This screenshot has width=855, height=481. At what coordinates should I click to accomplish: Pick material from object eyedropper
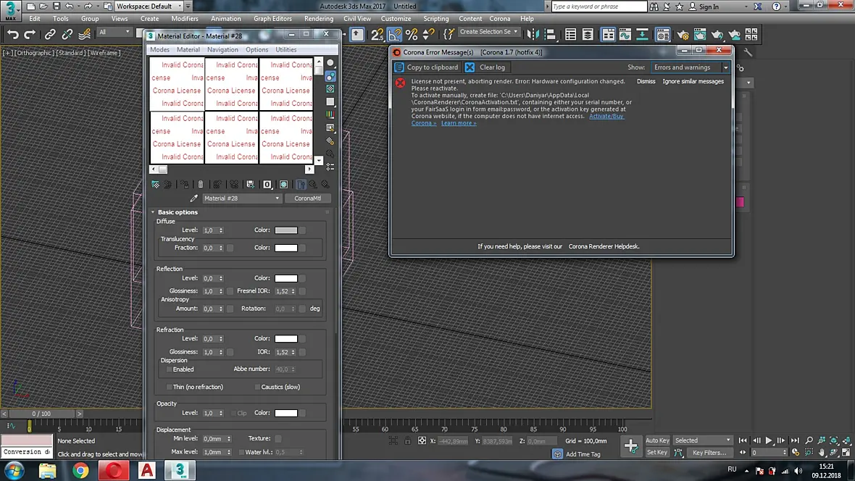point(193,198)
